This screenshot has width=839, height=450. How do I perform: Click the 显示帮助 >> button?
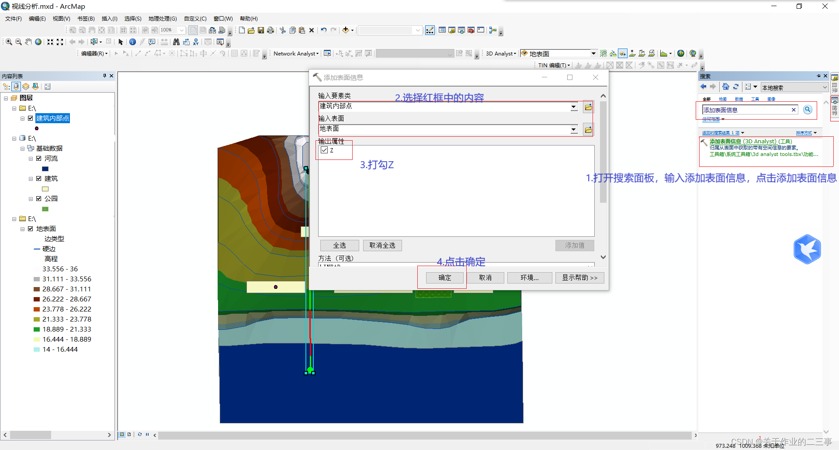point(580,277)
